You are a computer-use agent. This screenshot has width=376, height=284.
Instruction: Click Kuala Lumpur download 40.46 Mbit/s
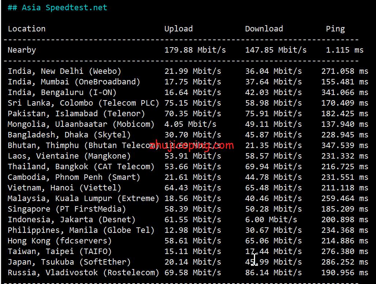(x=273, y=198)
